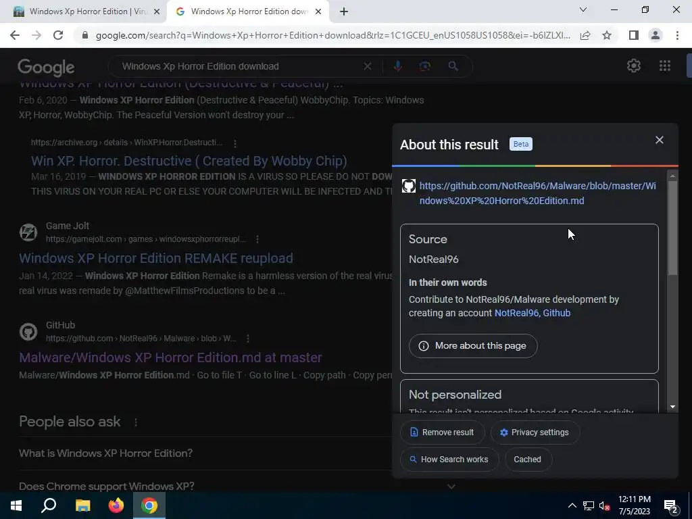Close the About this result panel
This screenshot has height=519, width=692.
pos(660,140)
